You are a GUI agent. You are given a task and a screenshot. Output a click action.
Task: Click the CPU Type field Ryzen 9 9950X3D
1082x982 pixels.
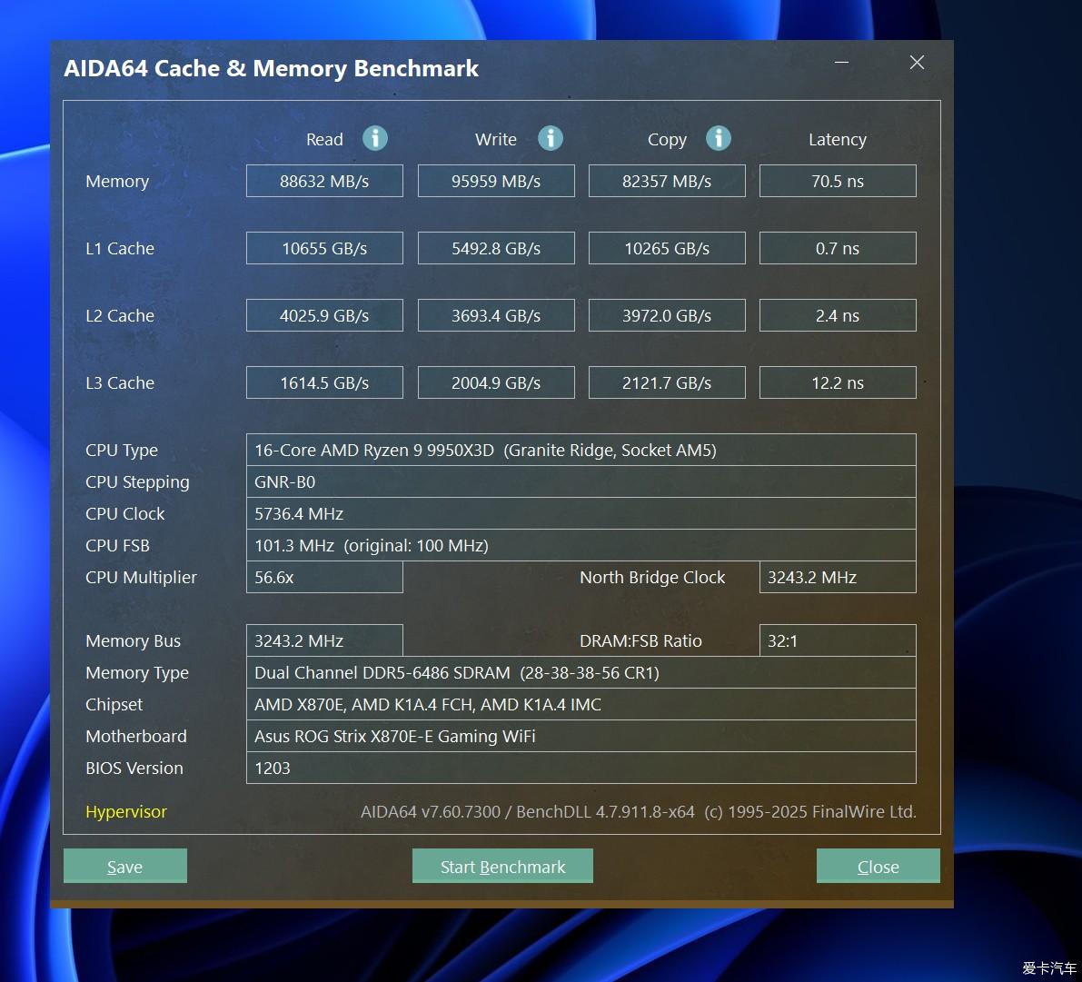tap(581, 450)
